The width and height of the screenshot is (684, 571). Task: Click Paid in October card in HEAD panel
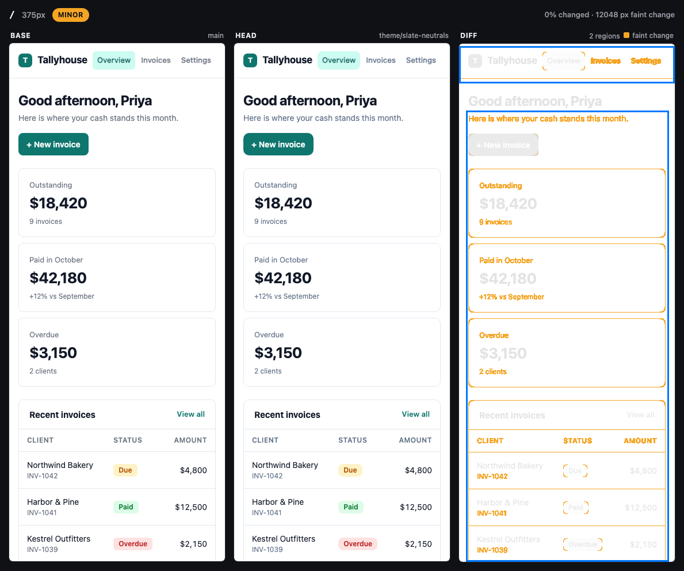[342, 277]
